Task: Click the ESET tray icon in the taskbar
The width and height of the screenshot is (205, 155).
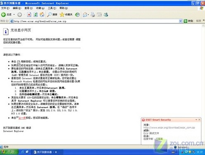Action: click(x=186, y=152)
